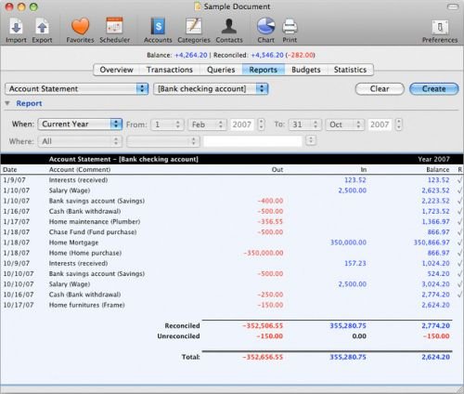The width and height of the screenshot is (464, 394).
Task: Toggle reconciled check for Home purchase row
Action: 459,253
